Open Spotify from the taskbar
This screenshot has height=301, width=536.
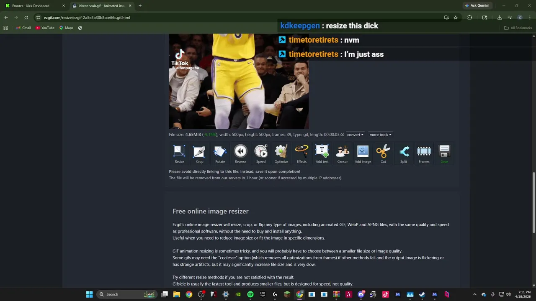[x=250, y=294]
